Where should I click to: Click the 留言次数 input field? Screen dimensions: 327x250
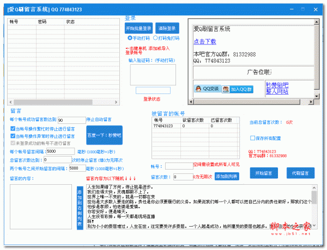(183, 177)
